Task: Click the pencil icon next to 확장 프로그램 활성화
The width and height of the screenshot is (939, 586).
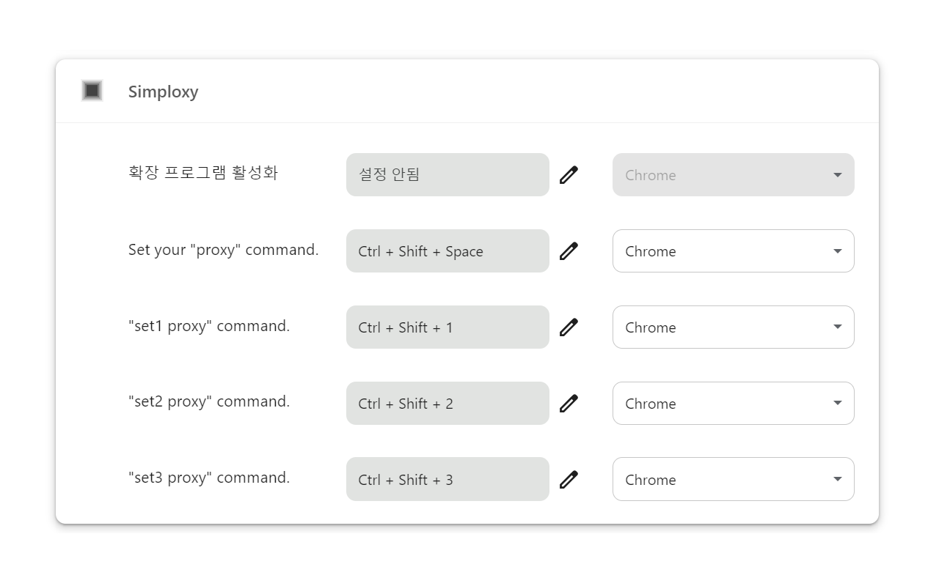Action: tap(569, 174)
